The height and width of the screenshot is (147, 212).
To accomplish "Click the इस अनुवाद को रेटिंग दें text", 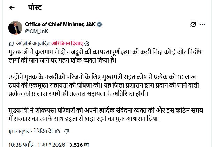I will [31, 131].
